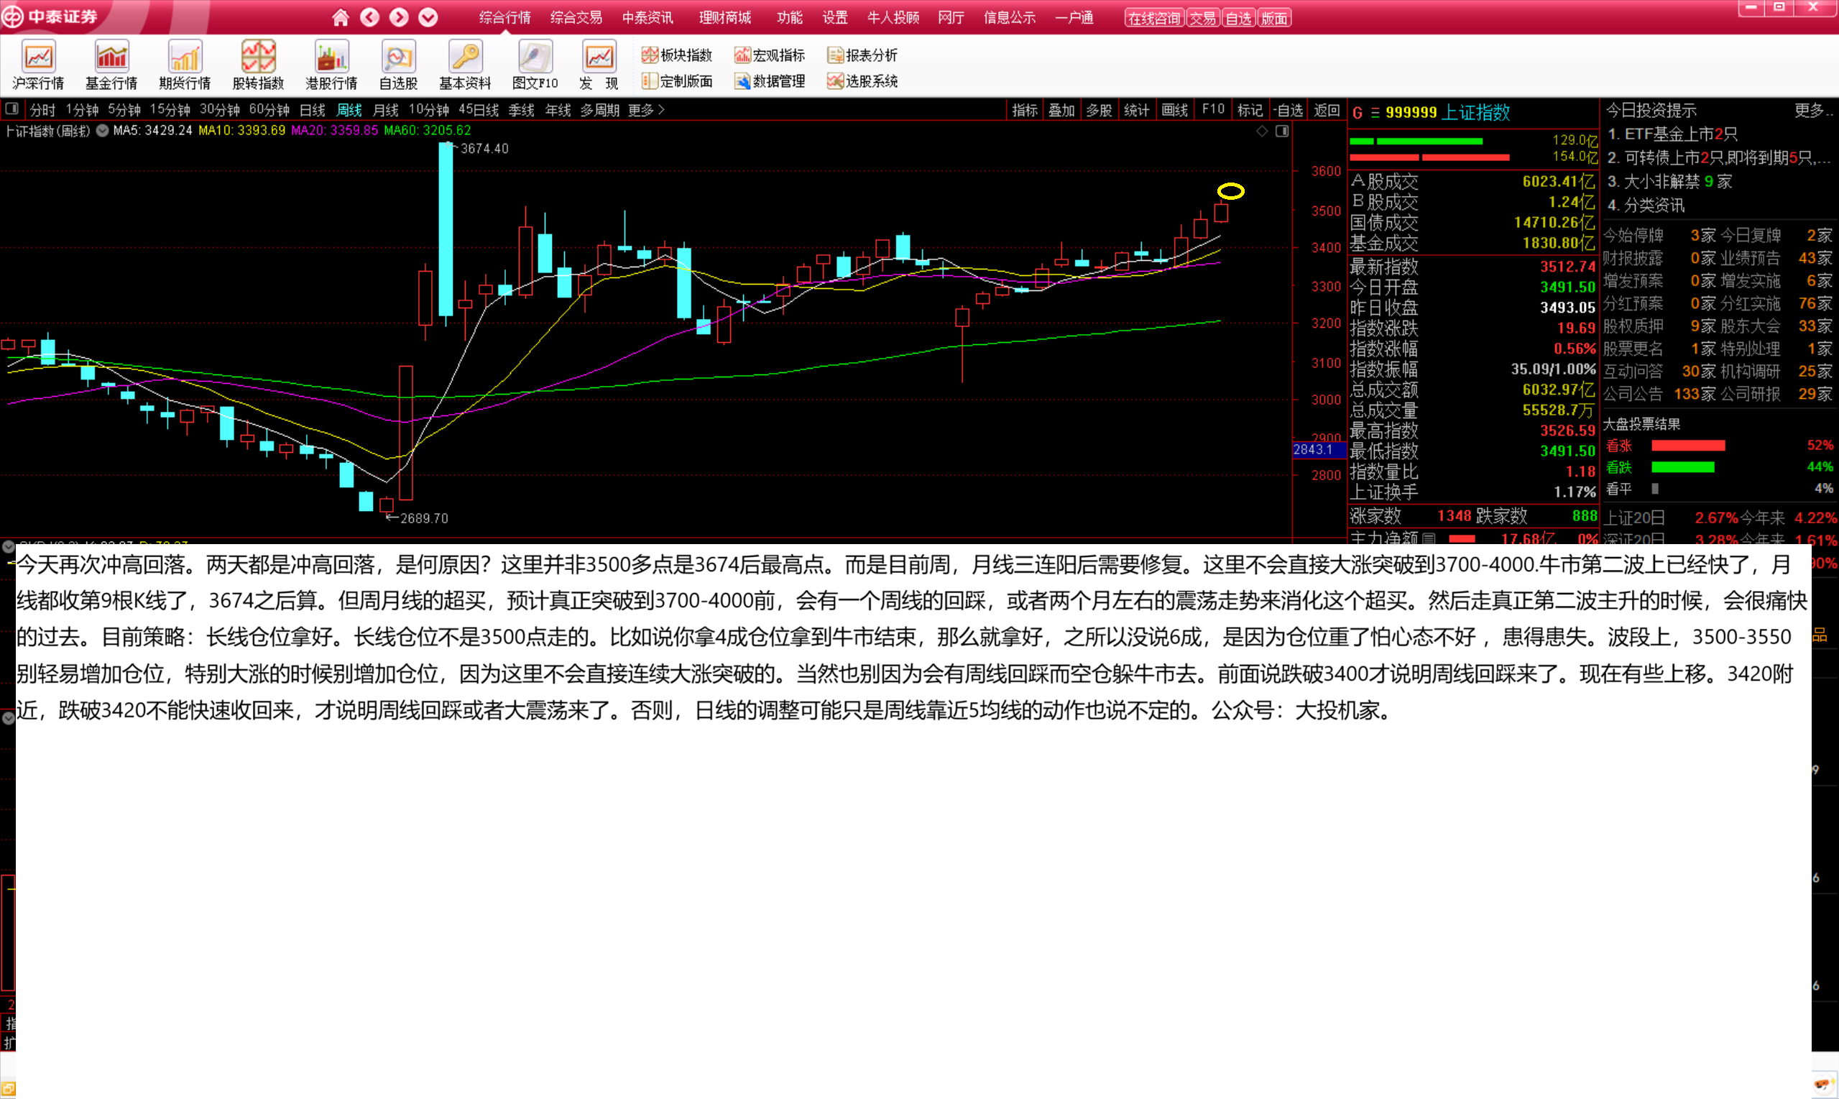Go to the home page icon

pyautogui.click(x=341, y=17)
